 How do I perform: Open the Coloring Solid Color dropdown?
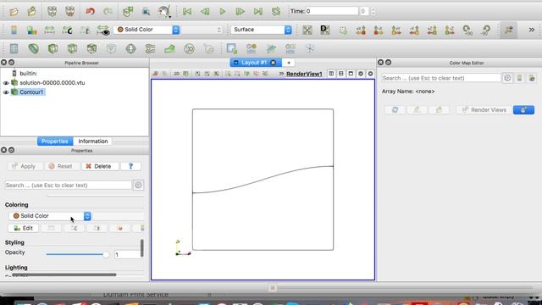point(50,216)
